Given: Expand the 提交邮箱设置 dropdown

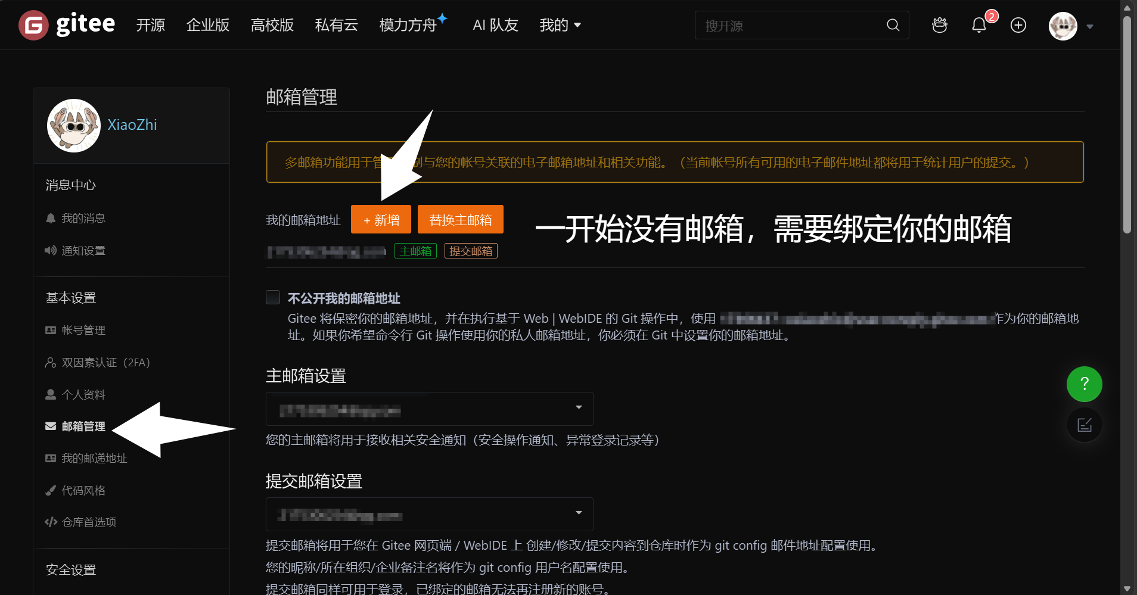Looking at the screenshot, I should (429, 514).
